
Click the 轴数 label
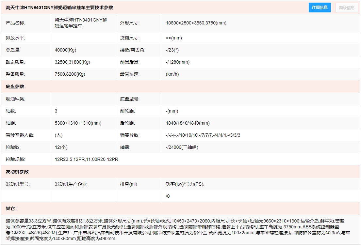pyautogui.click(x=11, y=111)
